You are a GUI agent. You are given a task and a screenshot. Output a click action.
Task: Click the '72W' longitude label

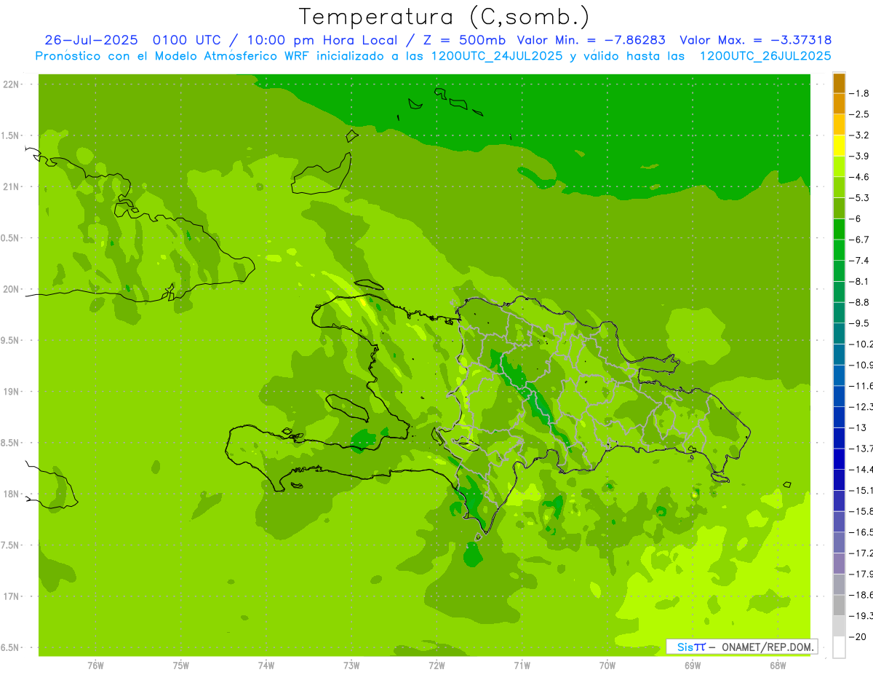[436, 666]
